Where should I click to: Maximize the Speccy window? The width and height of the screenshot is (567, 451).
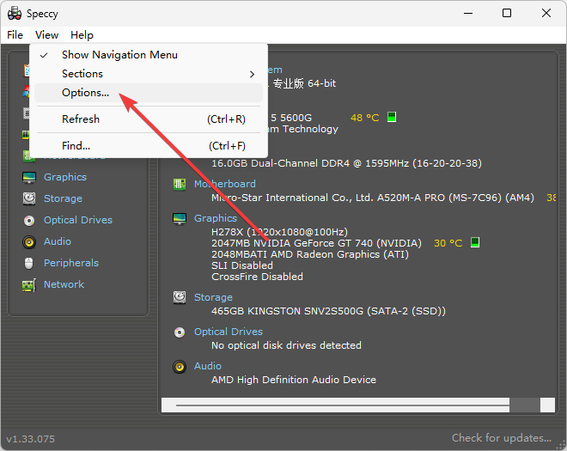click(507, 14)
